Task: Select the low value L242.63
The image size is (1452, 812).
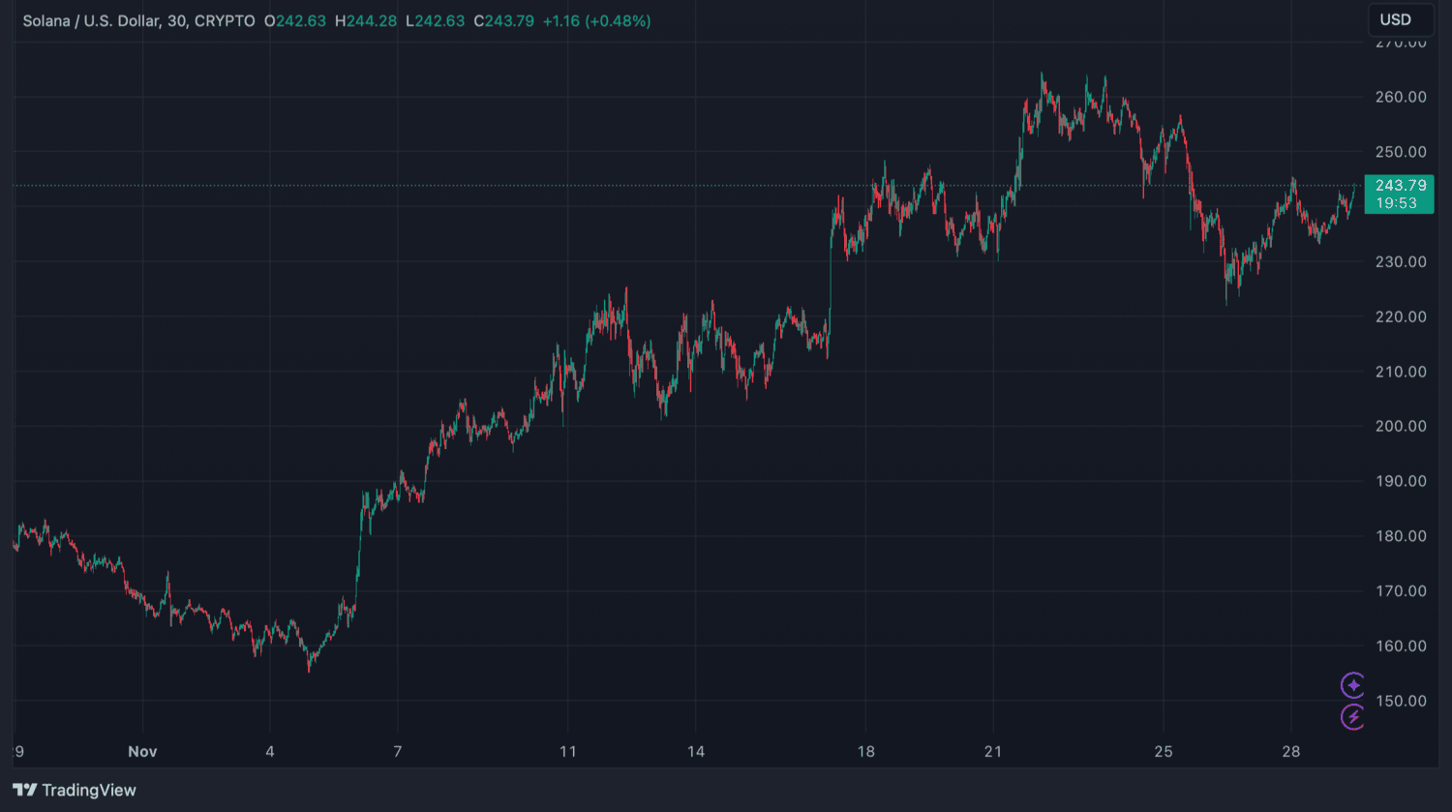Action: tap(435, 20)
